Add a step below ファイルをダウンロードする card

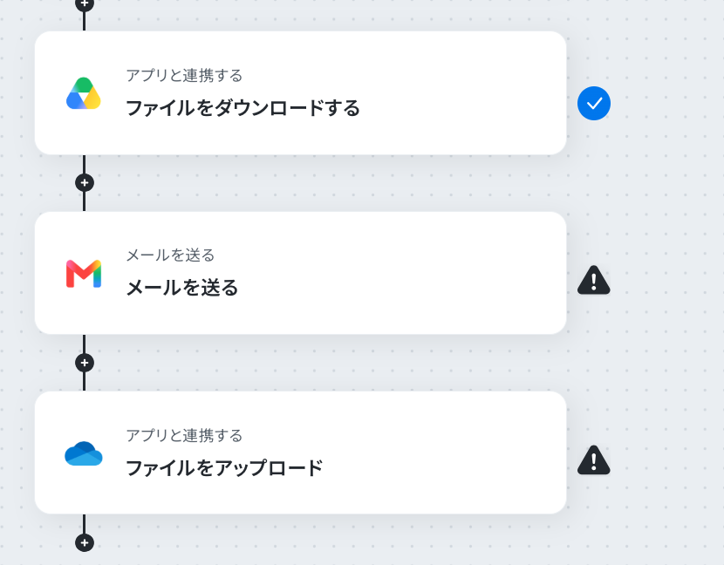(85, 183)
